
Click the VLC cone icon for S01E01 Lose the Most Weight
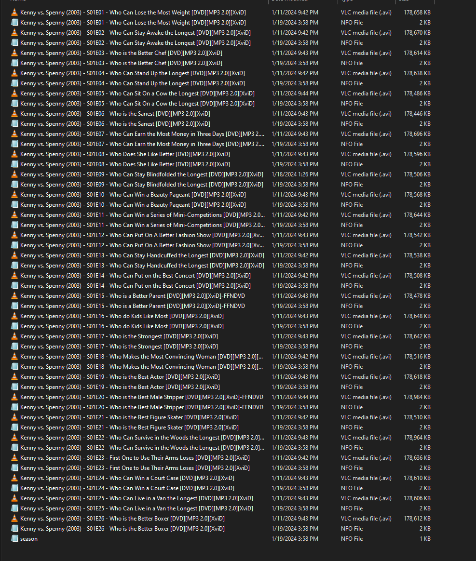[x=14, y=12]
